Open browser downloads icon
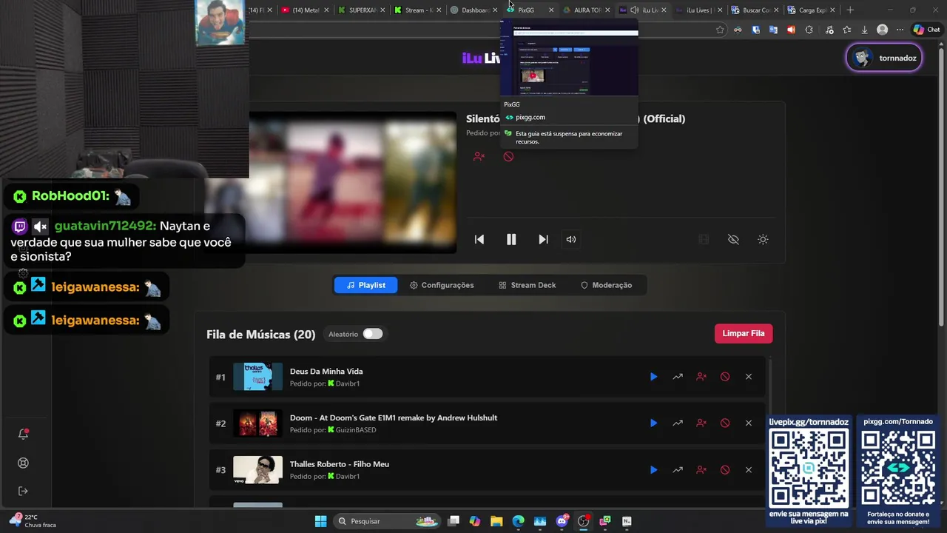 coord(864,30)
